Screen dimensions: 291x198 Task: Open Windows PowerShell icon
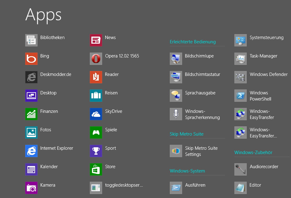(x=241, y=96)
